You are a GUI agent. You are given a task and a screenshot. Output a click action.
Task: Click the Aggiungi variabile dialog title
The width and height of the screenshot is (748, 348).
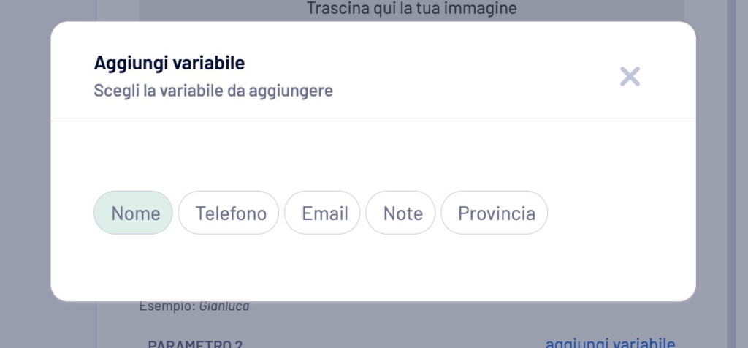coord(169,63)
